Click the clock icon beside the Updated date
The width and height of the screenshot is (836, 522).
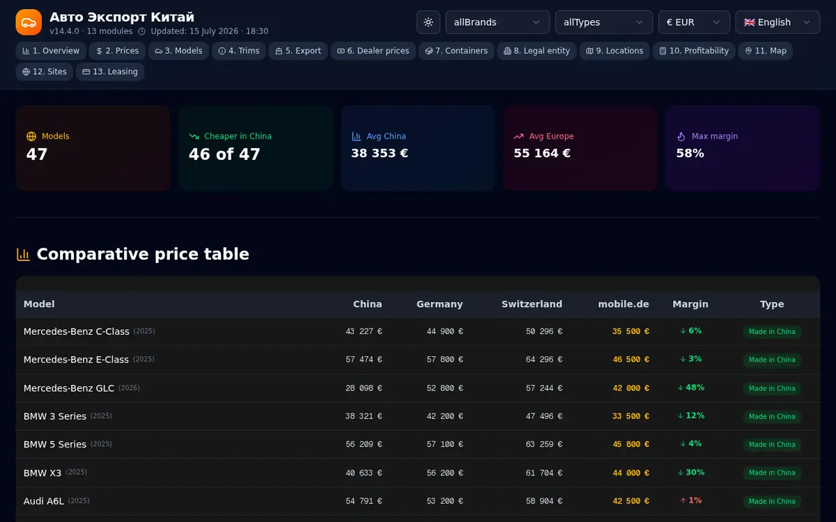[142, 31]
